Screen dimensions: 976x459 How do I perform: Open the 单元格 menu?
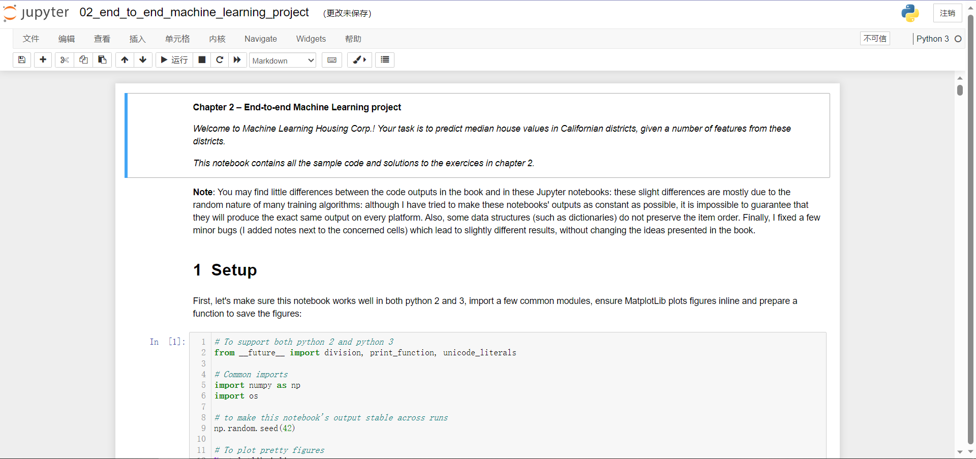point(177,39)
